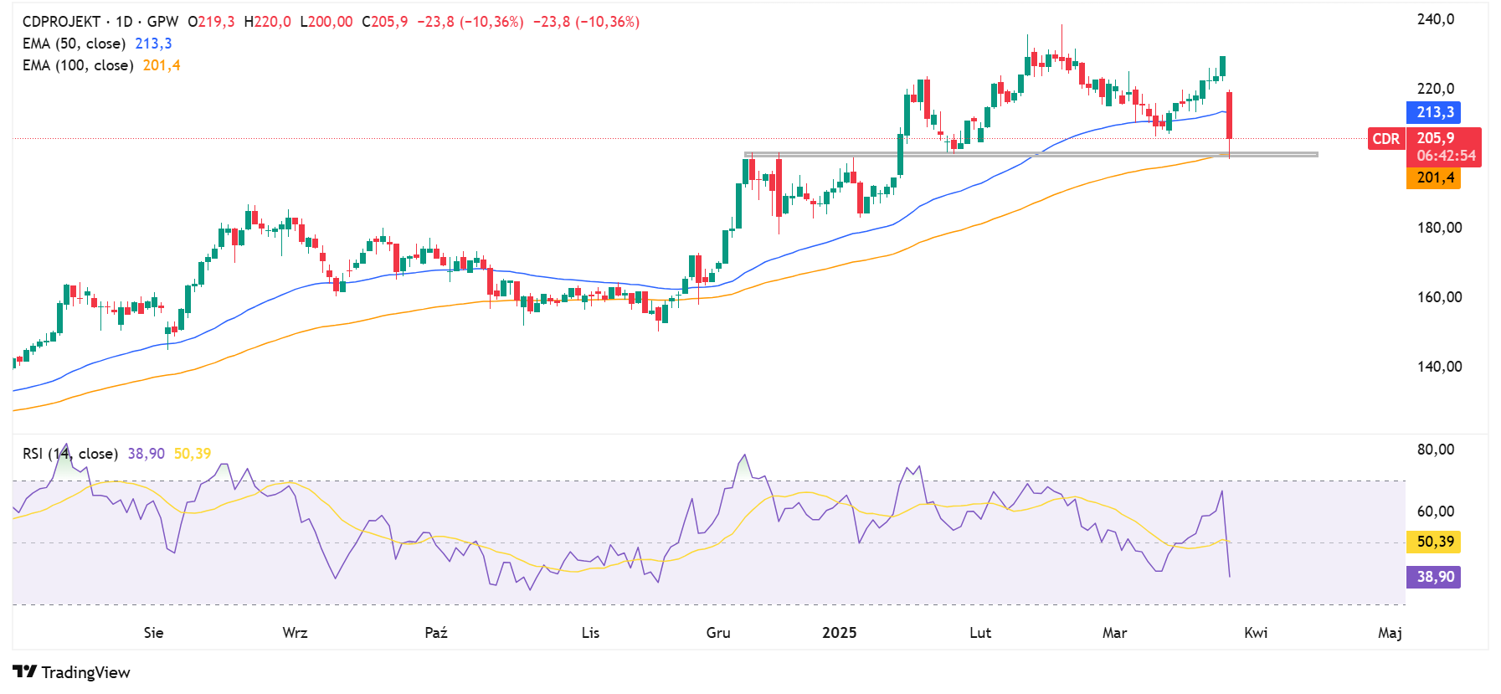Click the EMA 100 value 201,4 in legend
Screen dimensions: 1501x694
point(162,65)
